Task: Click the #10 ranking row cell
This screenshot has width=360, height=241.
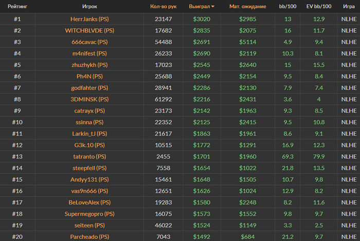Action: click(17, 122)
